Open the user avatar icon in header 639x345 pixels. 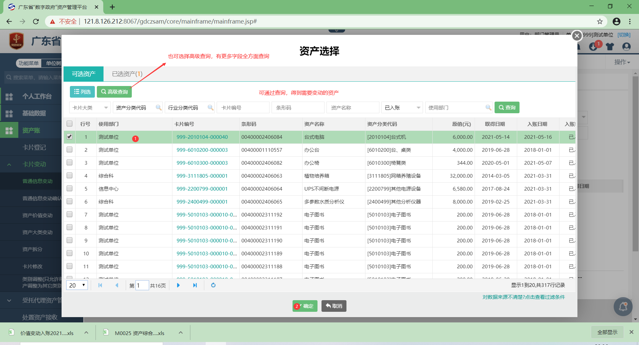click(626, 46)
